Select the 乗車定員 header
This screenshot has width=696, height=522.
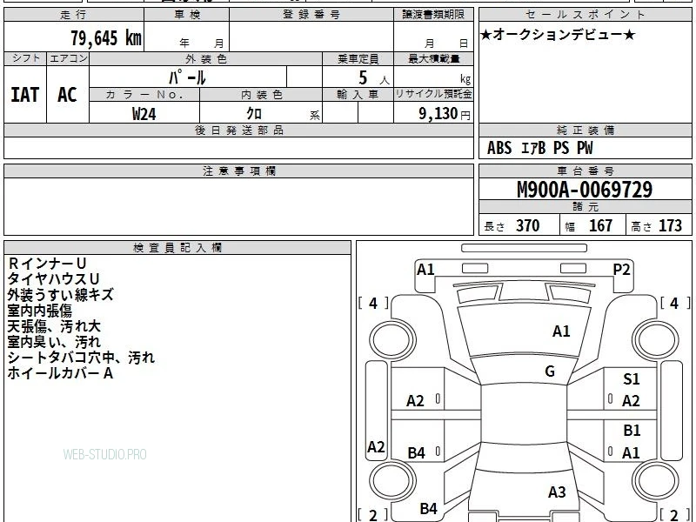click(358, 58)
